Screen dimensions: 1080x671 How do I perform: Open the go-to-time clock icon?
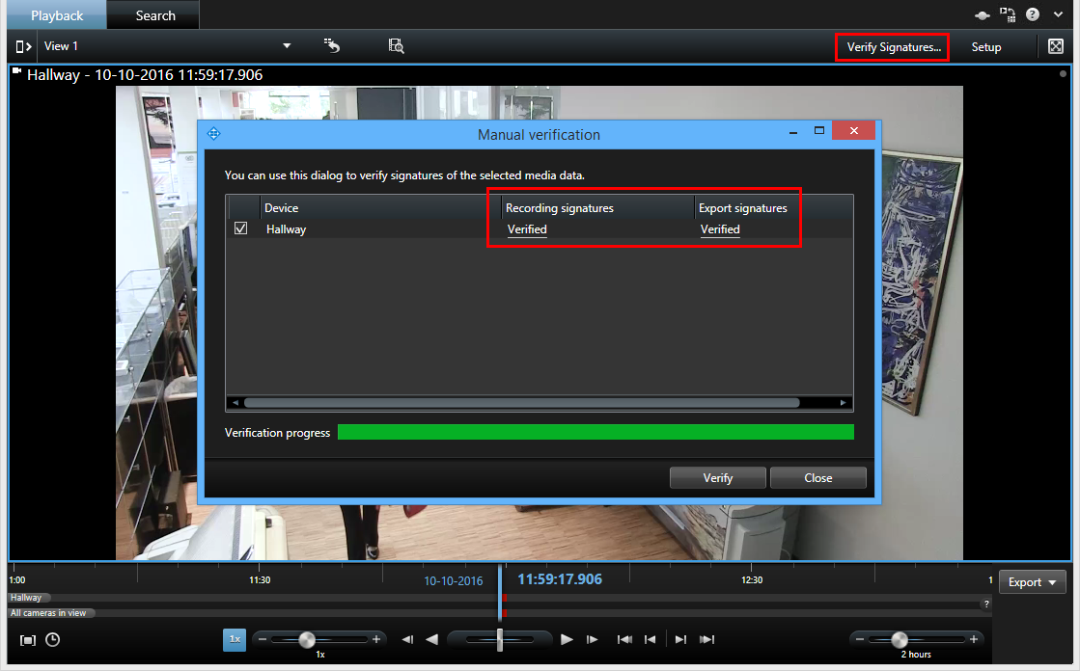pos(52,639)
